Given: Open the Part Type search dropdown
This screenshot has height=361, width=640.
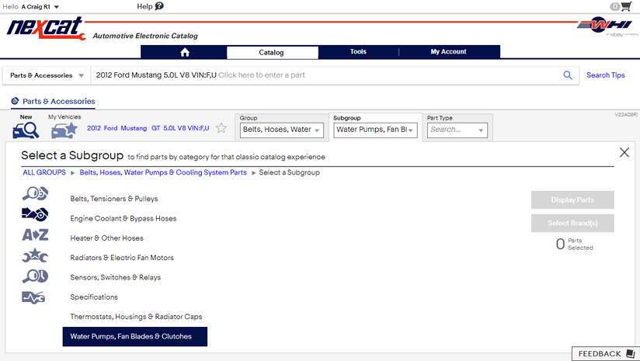Looking at the screenshot, I should (457, 130).
